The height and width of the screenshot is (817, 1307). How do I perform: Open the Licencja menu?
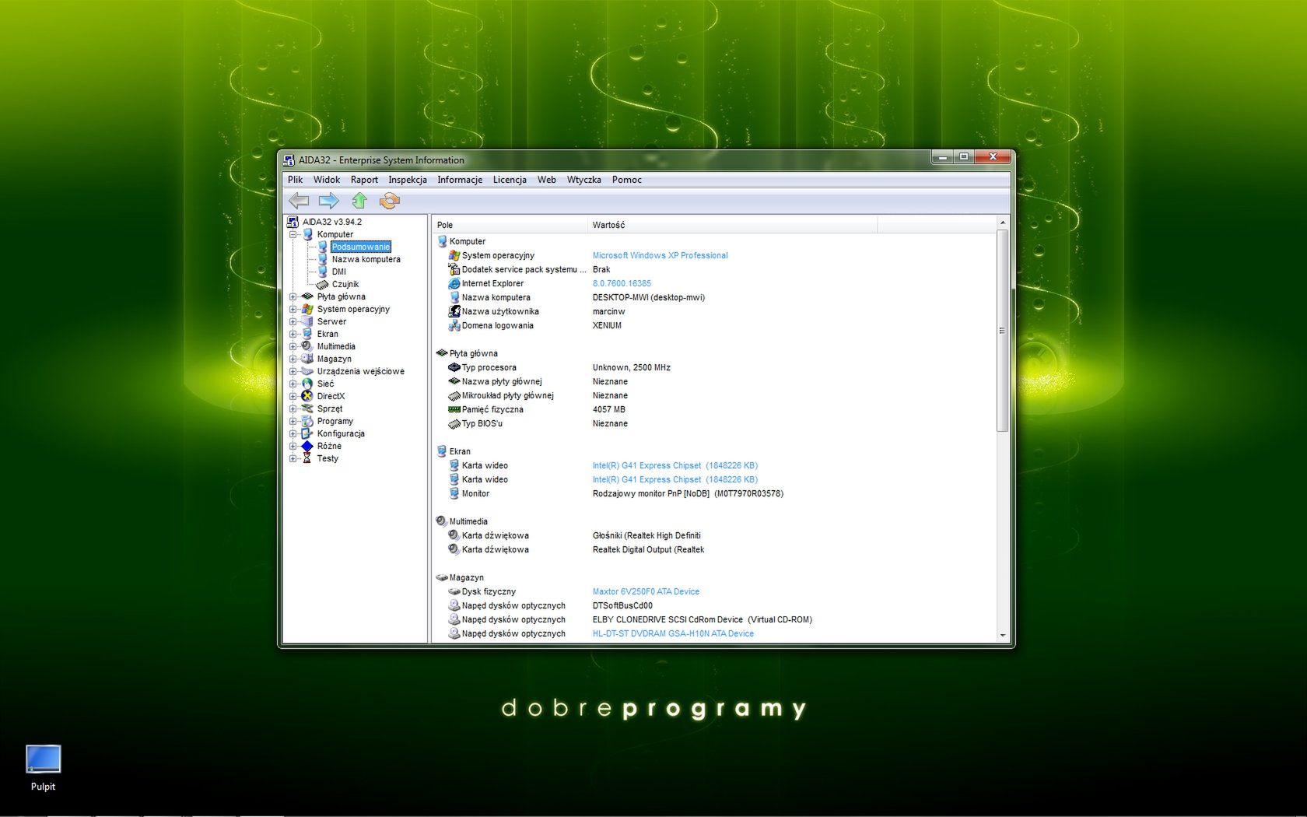tap(510, 180)
